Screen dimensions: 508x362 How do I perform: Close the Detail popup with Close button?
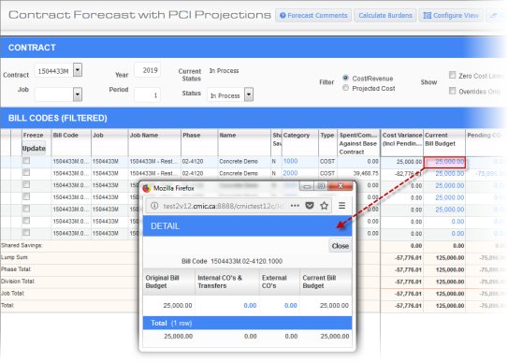(x=340, y=246)
